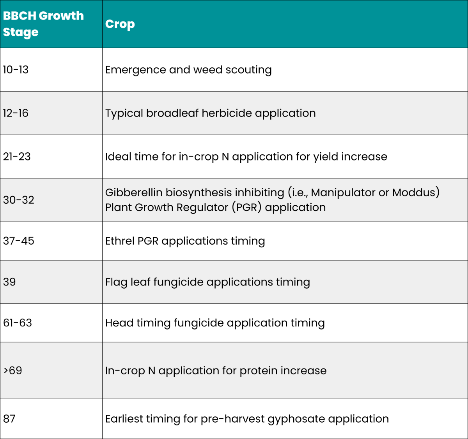Click the Crop column header
The width and height of the screenshot is (468, 439).
(285, 24)
